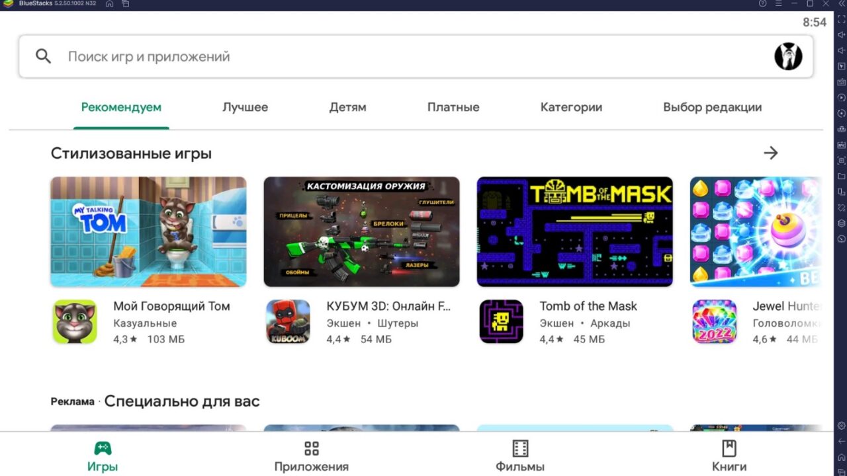Viewport: 847px width, 476px height.
Task: Open the Платные tab
Action: click(453, 107)
